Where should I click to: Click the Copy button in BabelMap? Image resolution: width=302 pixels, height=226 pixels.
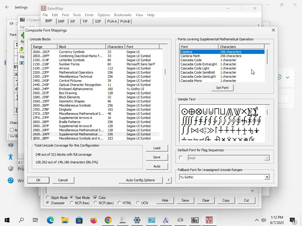tap(226, 200)
